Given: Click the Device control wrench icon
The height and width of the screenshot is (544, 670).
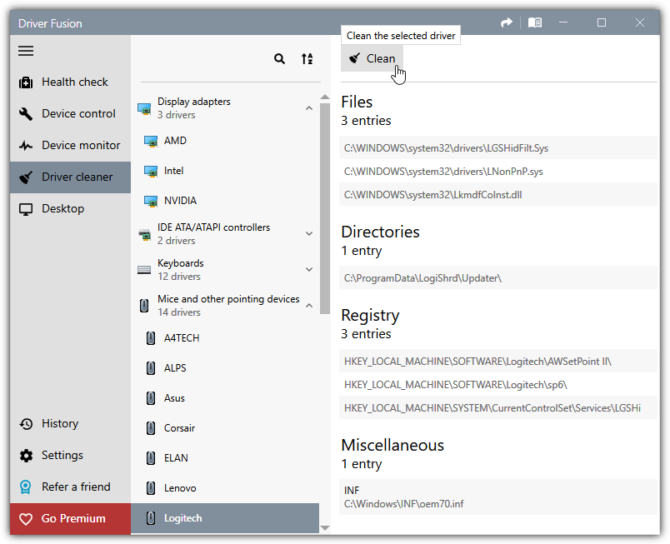Looking at the screenshot, I should (x=26, y=113).
